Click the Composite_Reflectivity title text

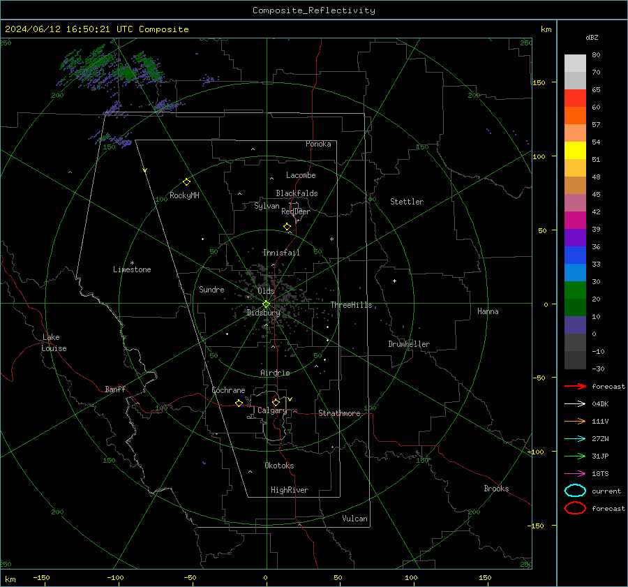point(314,10)
